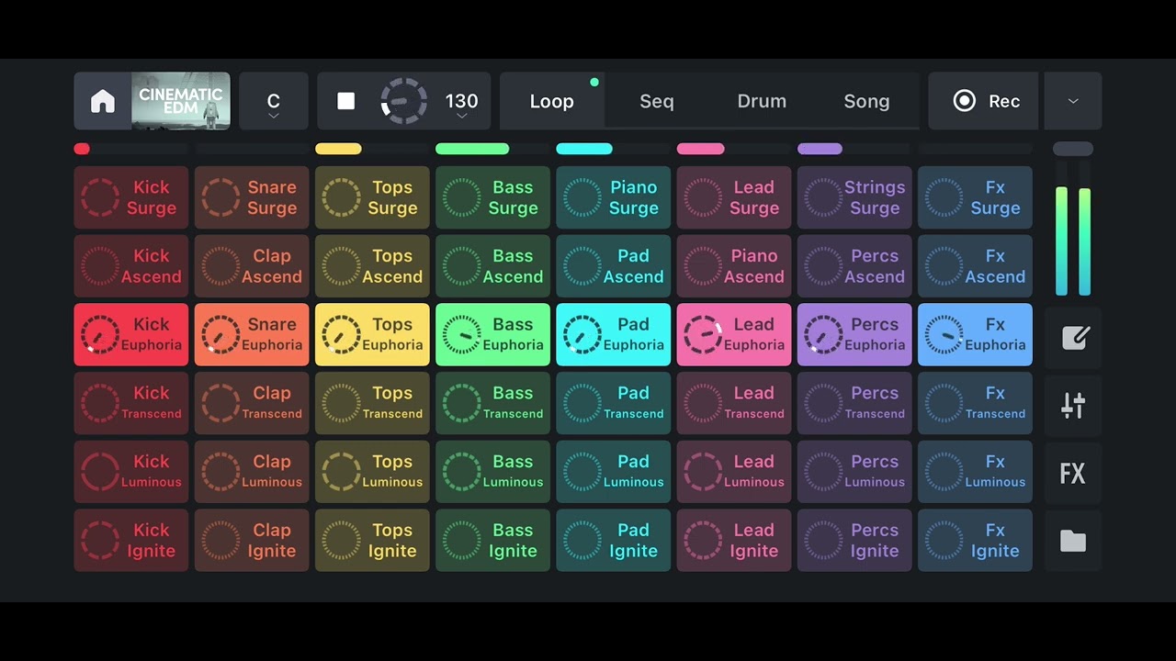Trigger the Bass Surge loop pad
The width and height of the screenshot is (1176, 661).
492,197
